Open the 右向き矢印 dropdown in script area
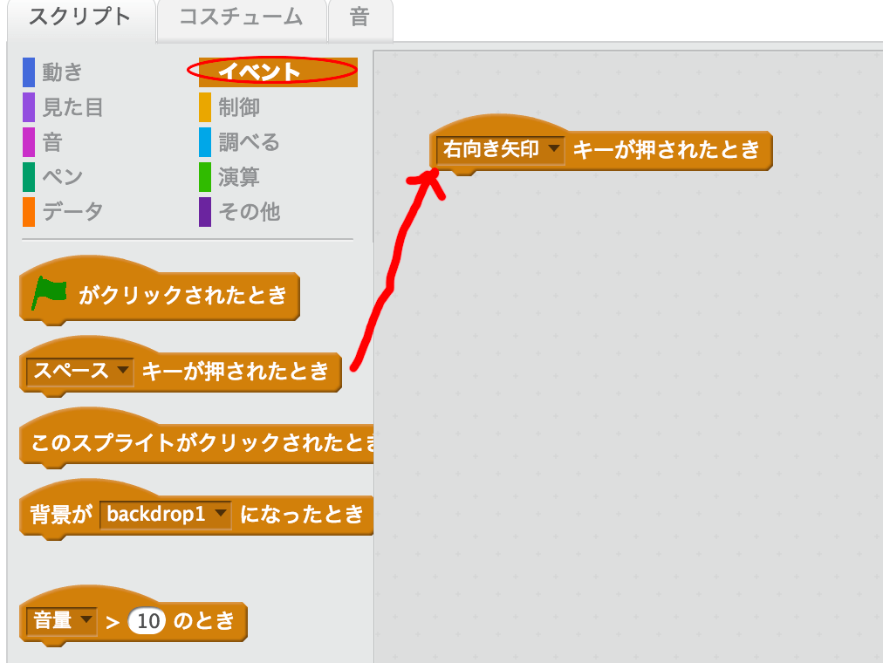This screenshot has height=663, width=883. click(x=501, y=150)
